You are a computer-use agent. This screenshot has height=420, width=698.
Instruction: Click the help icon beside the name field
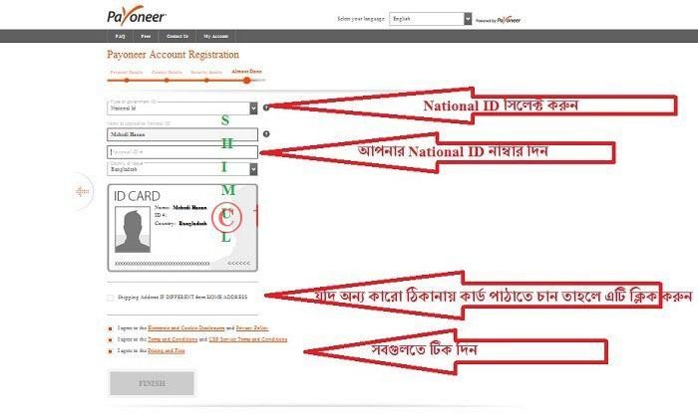coord(266,133)
